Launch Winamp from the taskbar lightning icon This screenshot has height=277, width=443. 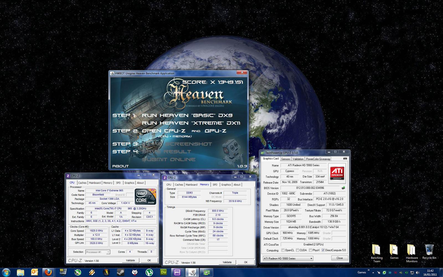[x=92, y=272]
